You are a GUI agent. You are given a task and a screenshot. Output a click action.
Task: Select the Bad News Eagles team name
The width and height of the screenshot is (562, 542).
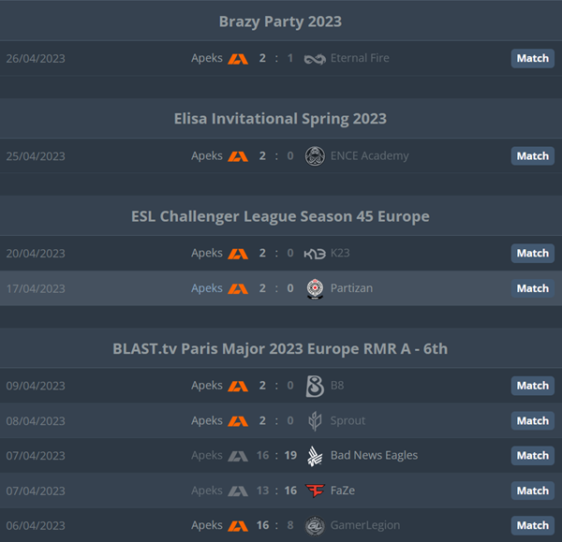click(x=374, y=455)
